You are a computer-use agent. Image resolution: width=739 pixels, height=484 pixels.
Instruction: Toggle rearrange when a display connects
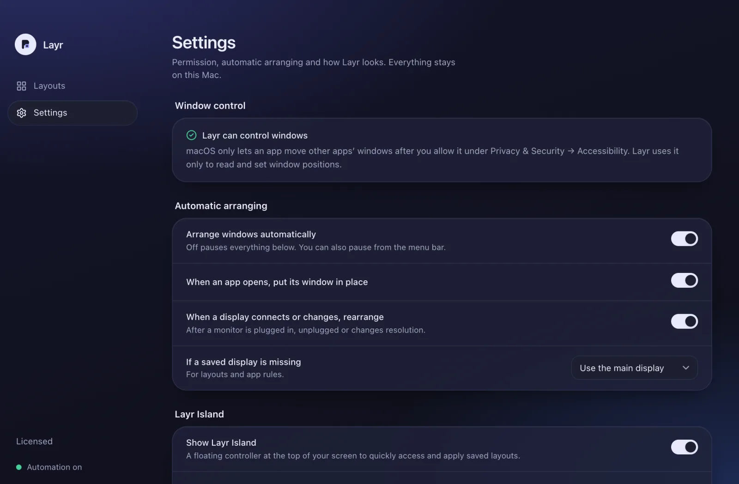(x=684, y=321)
